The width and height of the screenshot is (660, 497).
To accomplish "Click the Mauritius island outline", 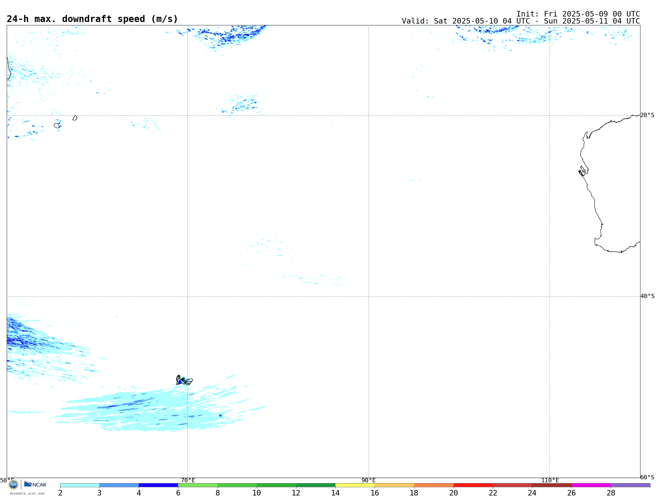I will [x=75, y=118].
